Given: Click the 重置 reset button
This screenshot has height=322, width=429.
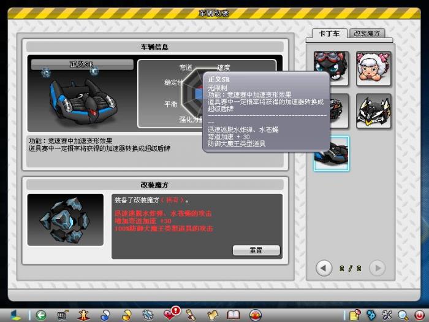Looking at the screenshot, I should click(x=256, y=250).
